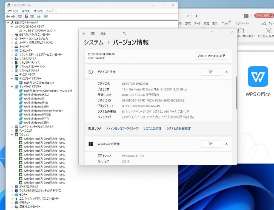Expand the モニター category
The width and height of the screenshot is (274, 210).
coord(12,195)
